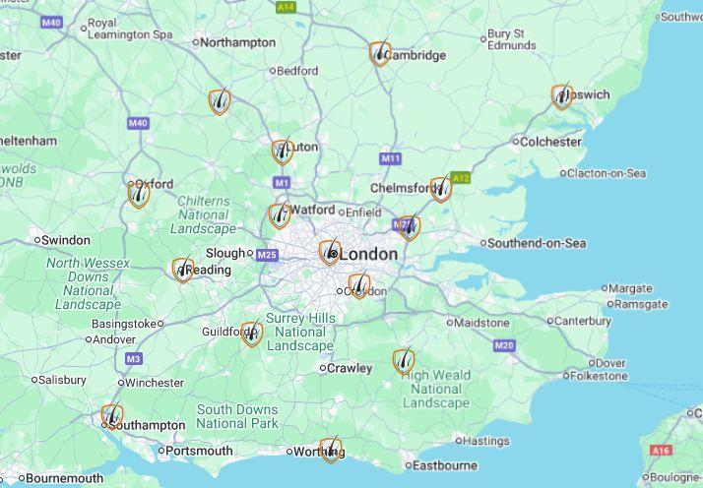
Task: Select the hair marker beside Watford
Action: click(280, 215)
